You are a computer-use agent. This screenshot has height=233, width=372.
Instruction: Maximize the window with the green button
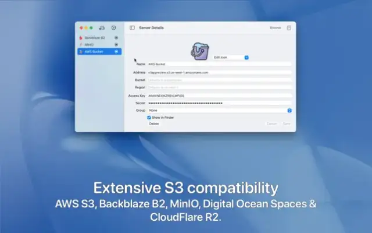pos(91,28)
